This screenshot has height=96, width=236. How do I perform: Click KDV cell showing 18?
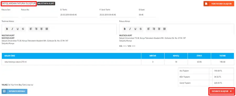pos(176,62)
